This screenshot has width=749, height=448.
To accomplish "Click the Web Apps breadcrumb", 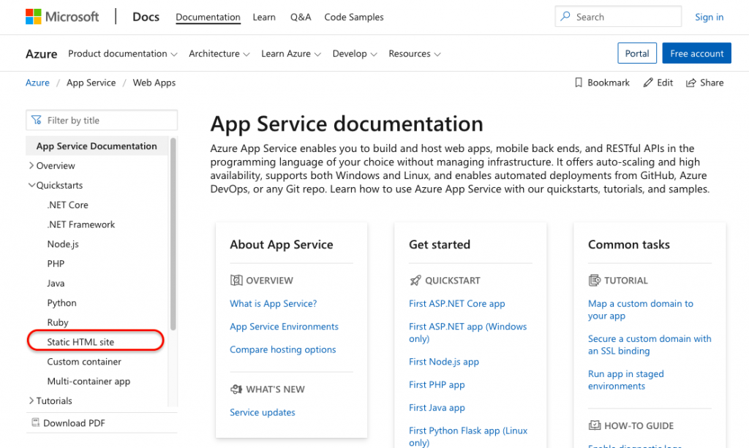I will tap(154, 83).
